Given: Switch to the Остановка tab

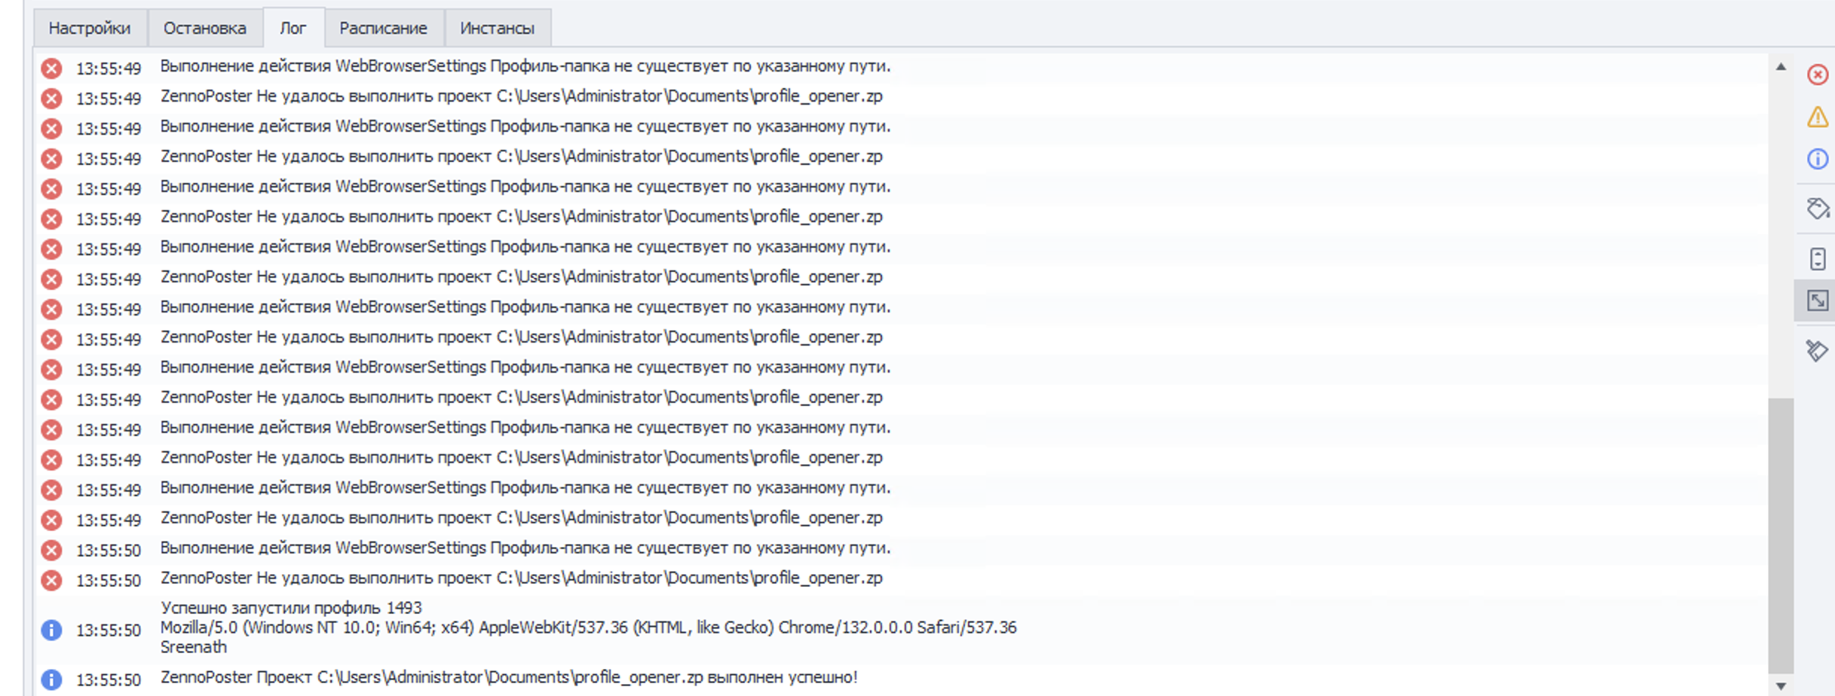Looking at the screenshot, I should [x=205, y=28].
